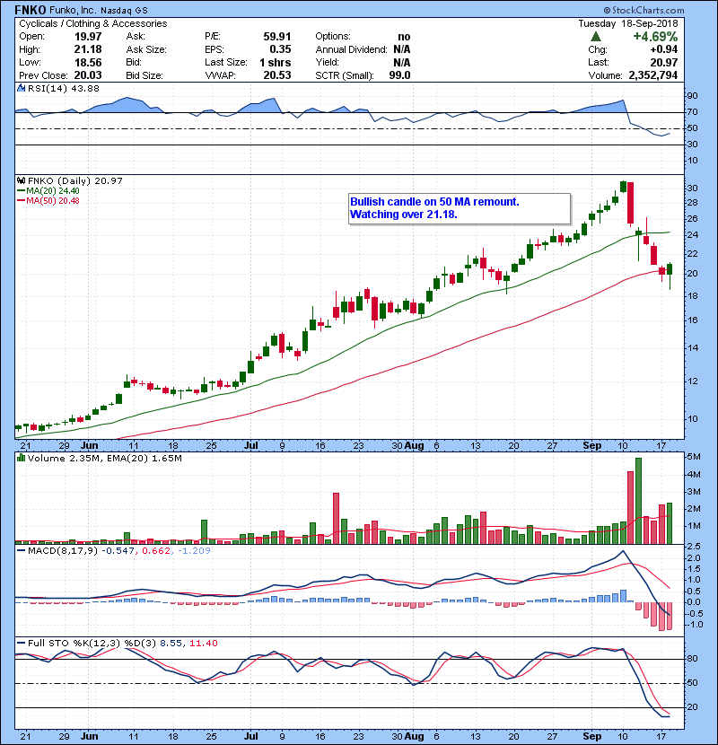Image resolution: width=718 pixels, height=745 pixels.
Task: Select the 2.5 MACD axis label
Action: pyautogui.click(x=694, y=547)
